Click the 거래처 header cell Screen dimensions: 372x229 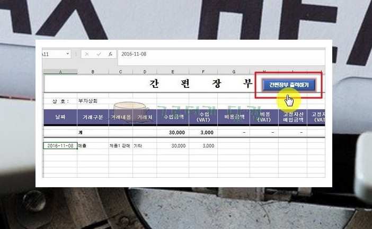145,117
